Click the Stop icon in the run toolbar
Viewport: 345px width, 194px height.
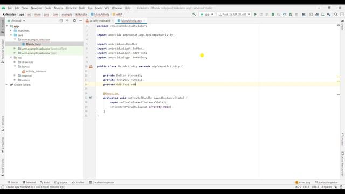(x=296, y=15)
